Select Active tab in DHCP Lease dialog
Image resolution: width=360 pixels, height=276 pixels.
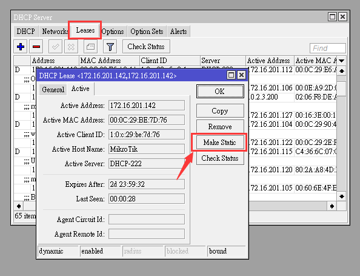[81, 89]
